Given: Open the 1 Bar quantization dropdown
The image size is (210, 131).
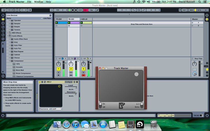Looking at the screenshot, I should click(x=92, y=10).
